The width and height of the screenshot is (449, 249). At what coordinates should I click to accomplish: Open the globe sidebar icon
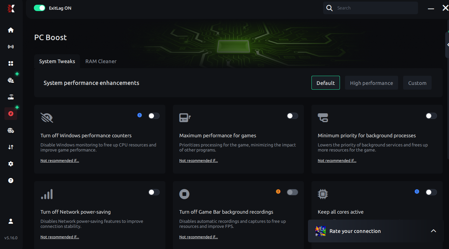click(x=11, y=130)
